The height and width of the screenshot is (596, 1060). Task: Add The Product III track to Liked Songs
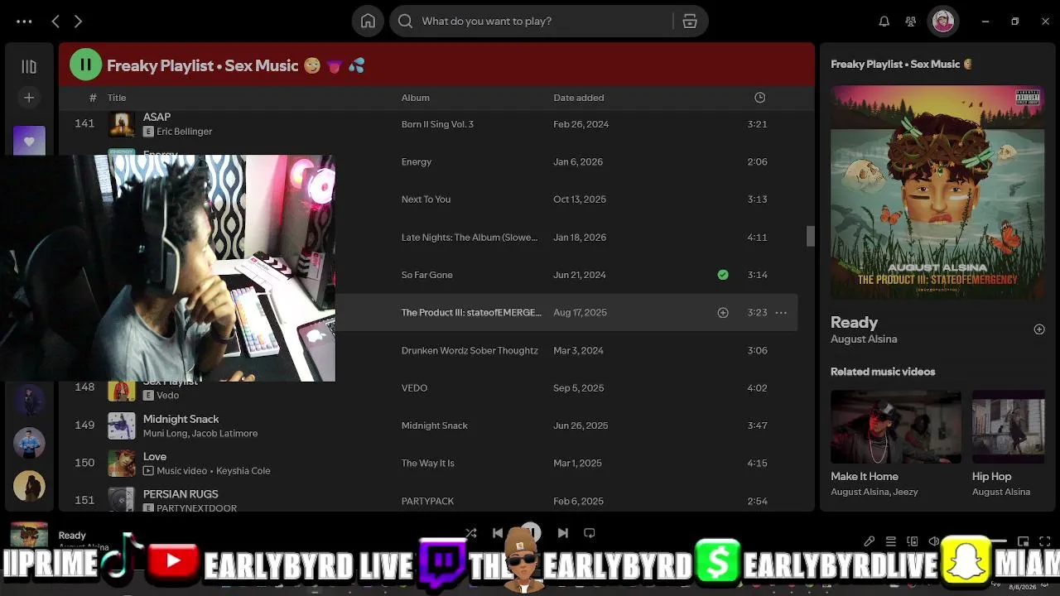(x=723, y=313)
